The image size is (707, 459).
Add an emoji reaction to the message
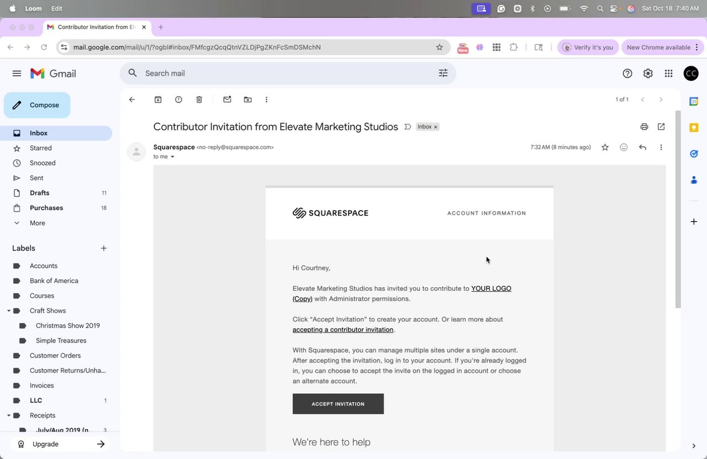click(x=624, y=147)
